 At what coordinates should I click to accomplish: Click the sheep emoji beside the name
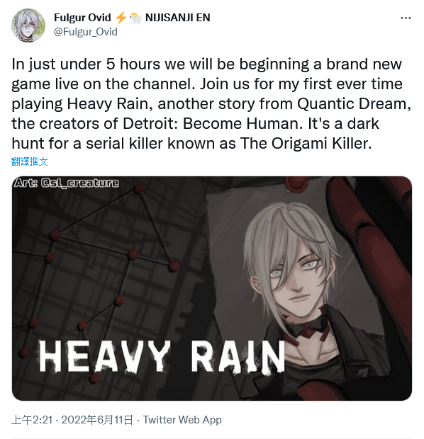(x=136, y=18)
